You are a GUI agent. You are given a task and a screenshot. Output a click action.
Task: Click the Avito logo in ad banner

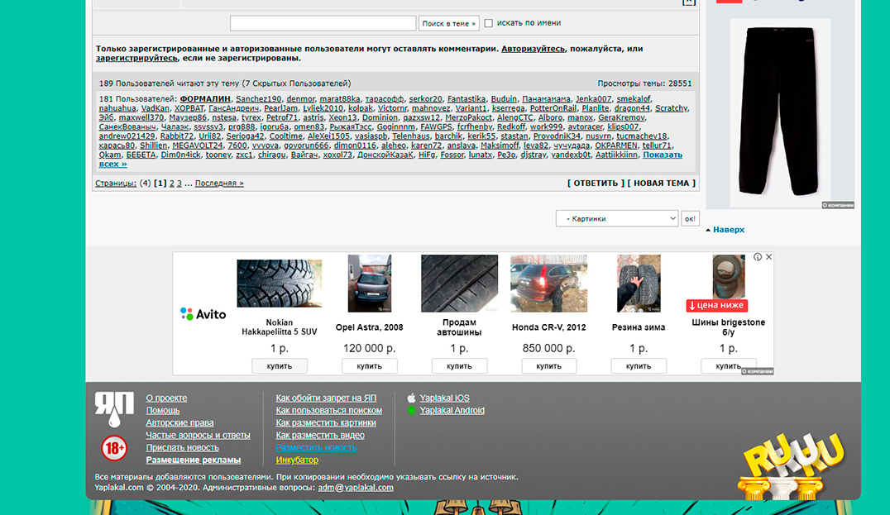[x=203, y=314]
